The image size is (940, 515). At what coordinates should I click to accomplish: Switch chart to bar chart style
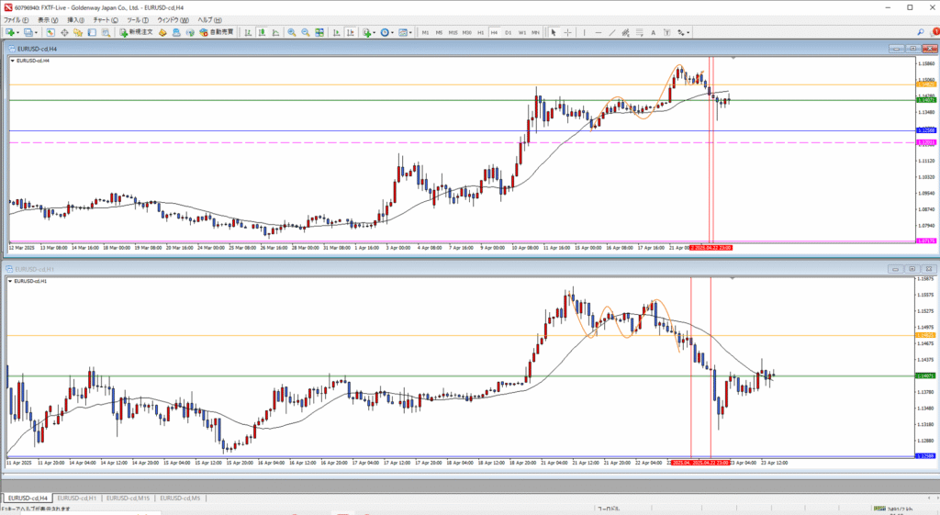248,32
